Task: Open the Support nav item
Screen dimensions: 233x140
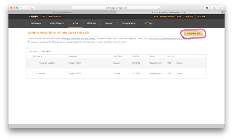Action: (x=109, y=23)
